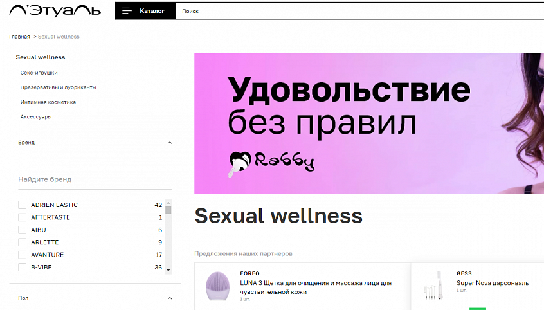Click the B-VIBE count 36
544x310 pixels.
pos(158,268)
